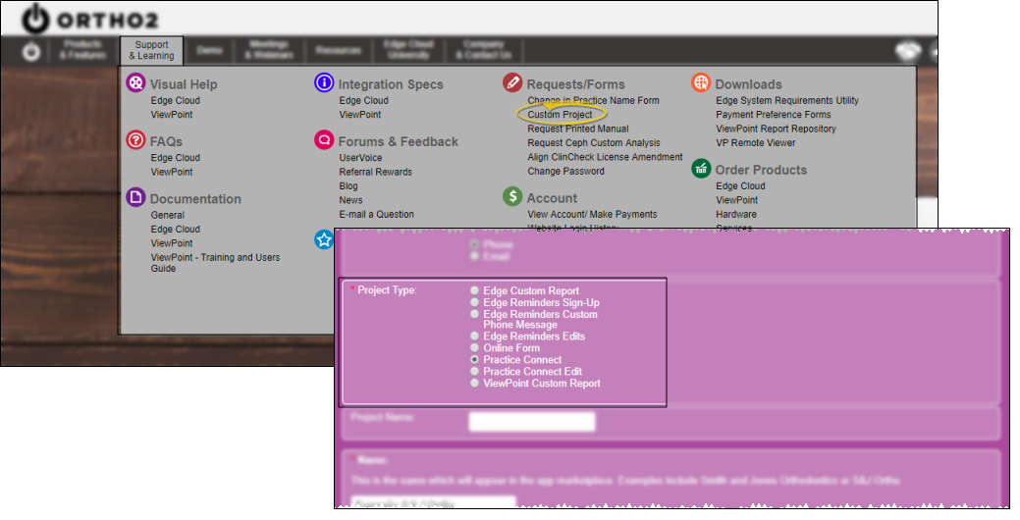The image size is (1020, 520).
Task: Click the Forums & Feedback speech bubble icon
Action: [x=324, y=140]
